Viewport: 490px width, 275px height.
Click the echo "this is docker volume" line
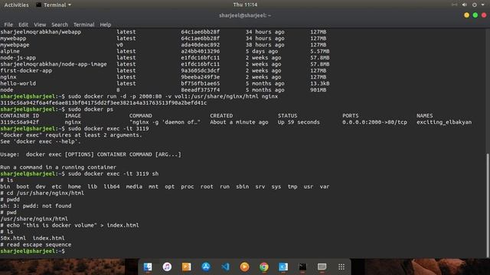click(70, 225)
